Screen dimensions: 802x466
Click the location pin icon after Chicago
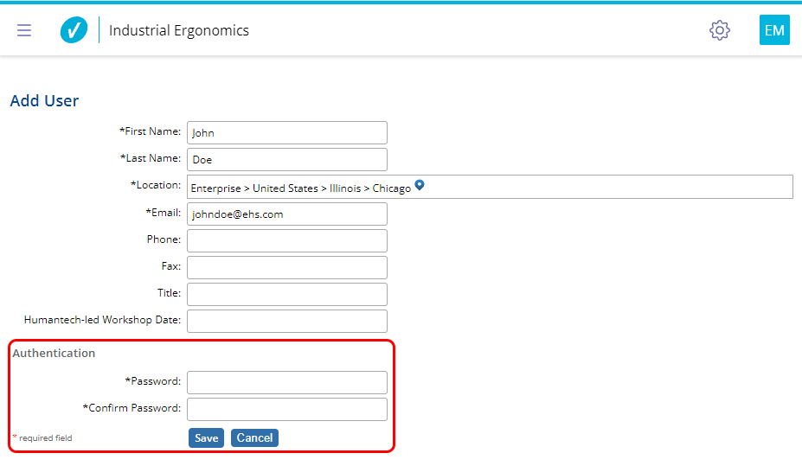click(420, 186)
